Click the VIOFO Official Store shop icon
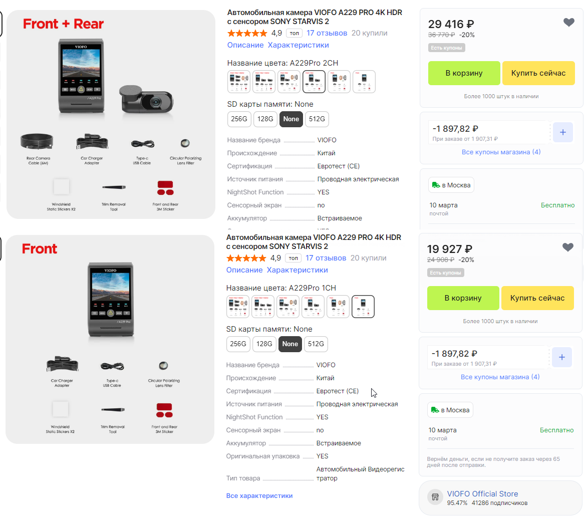Viewport: 584px width, 518px height. point(435,497)
